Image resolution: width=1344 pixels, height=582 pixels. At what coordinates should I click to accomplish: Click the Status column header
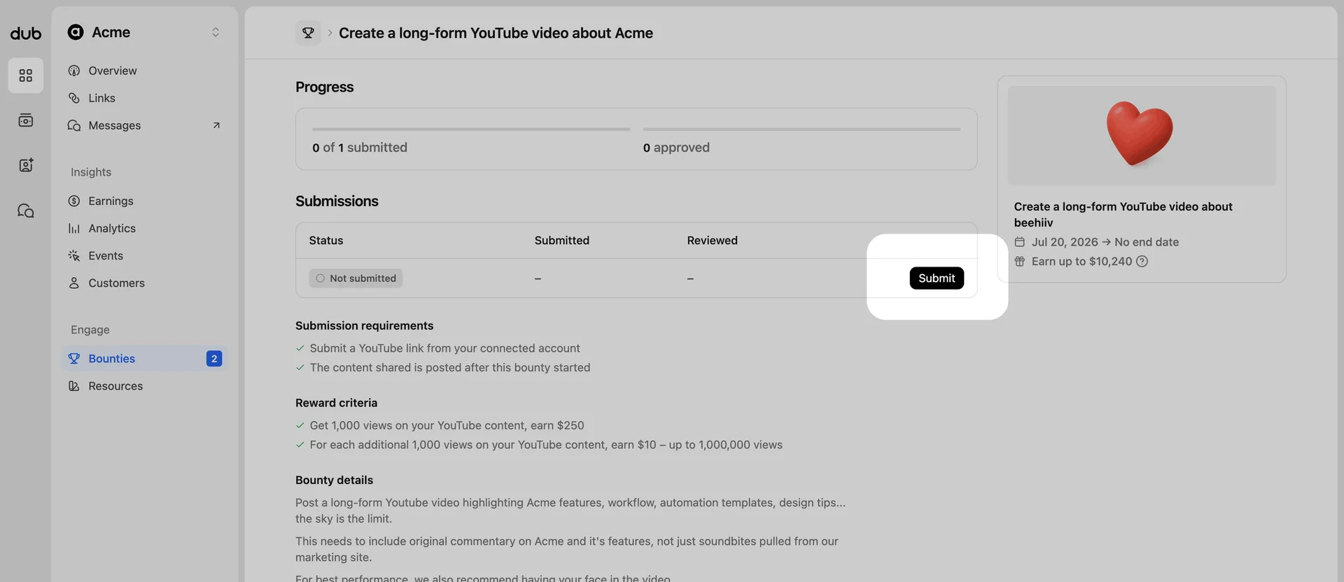(326, 240)
